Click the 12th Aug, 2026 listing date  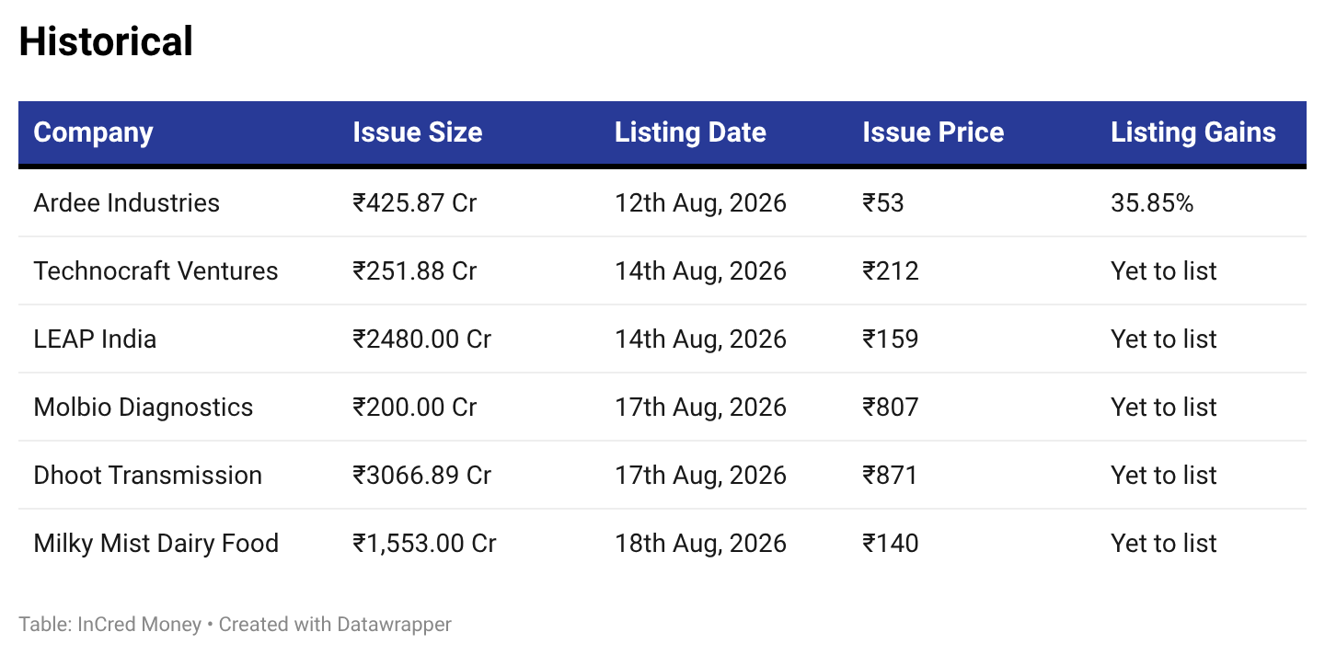[x=700, y=202]
